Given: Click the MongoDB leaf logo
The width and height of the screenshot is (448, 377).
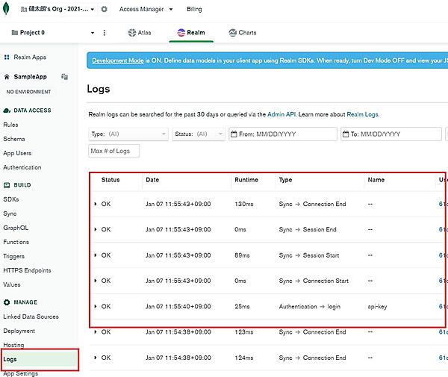Looking at the screenshot, I should point(7,10).
